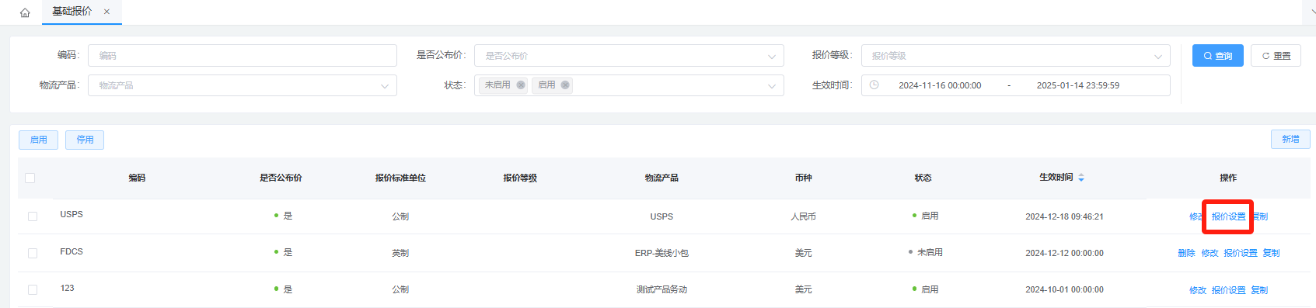Click 报价设置 in the 123 row
1316x308 pixels.
click(1228, 290)
